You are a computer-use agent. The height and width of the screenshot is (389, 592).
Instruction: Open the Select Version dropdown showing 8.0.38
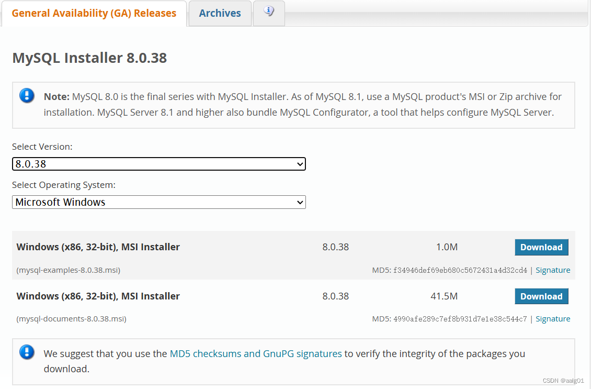(159, 164)
